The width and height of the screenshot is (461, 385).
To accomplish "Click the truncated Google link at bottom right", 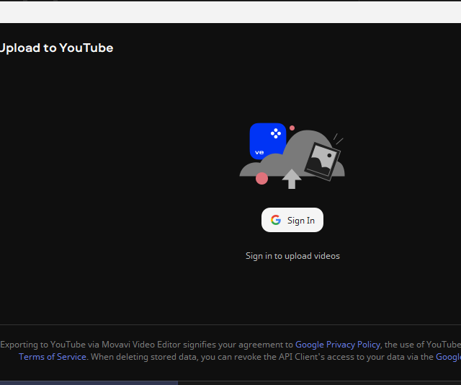I will 448,356.
